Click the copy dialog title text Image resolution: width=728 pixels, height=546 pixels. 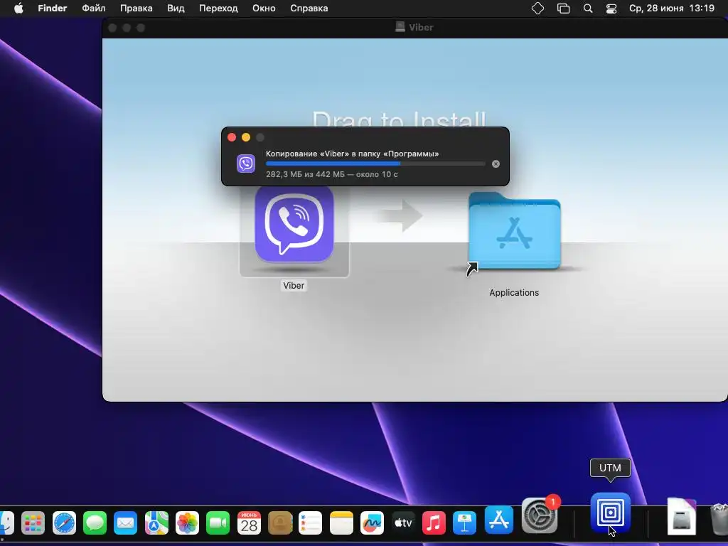[x=353, y=154]
